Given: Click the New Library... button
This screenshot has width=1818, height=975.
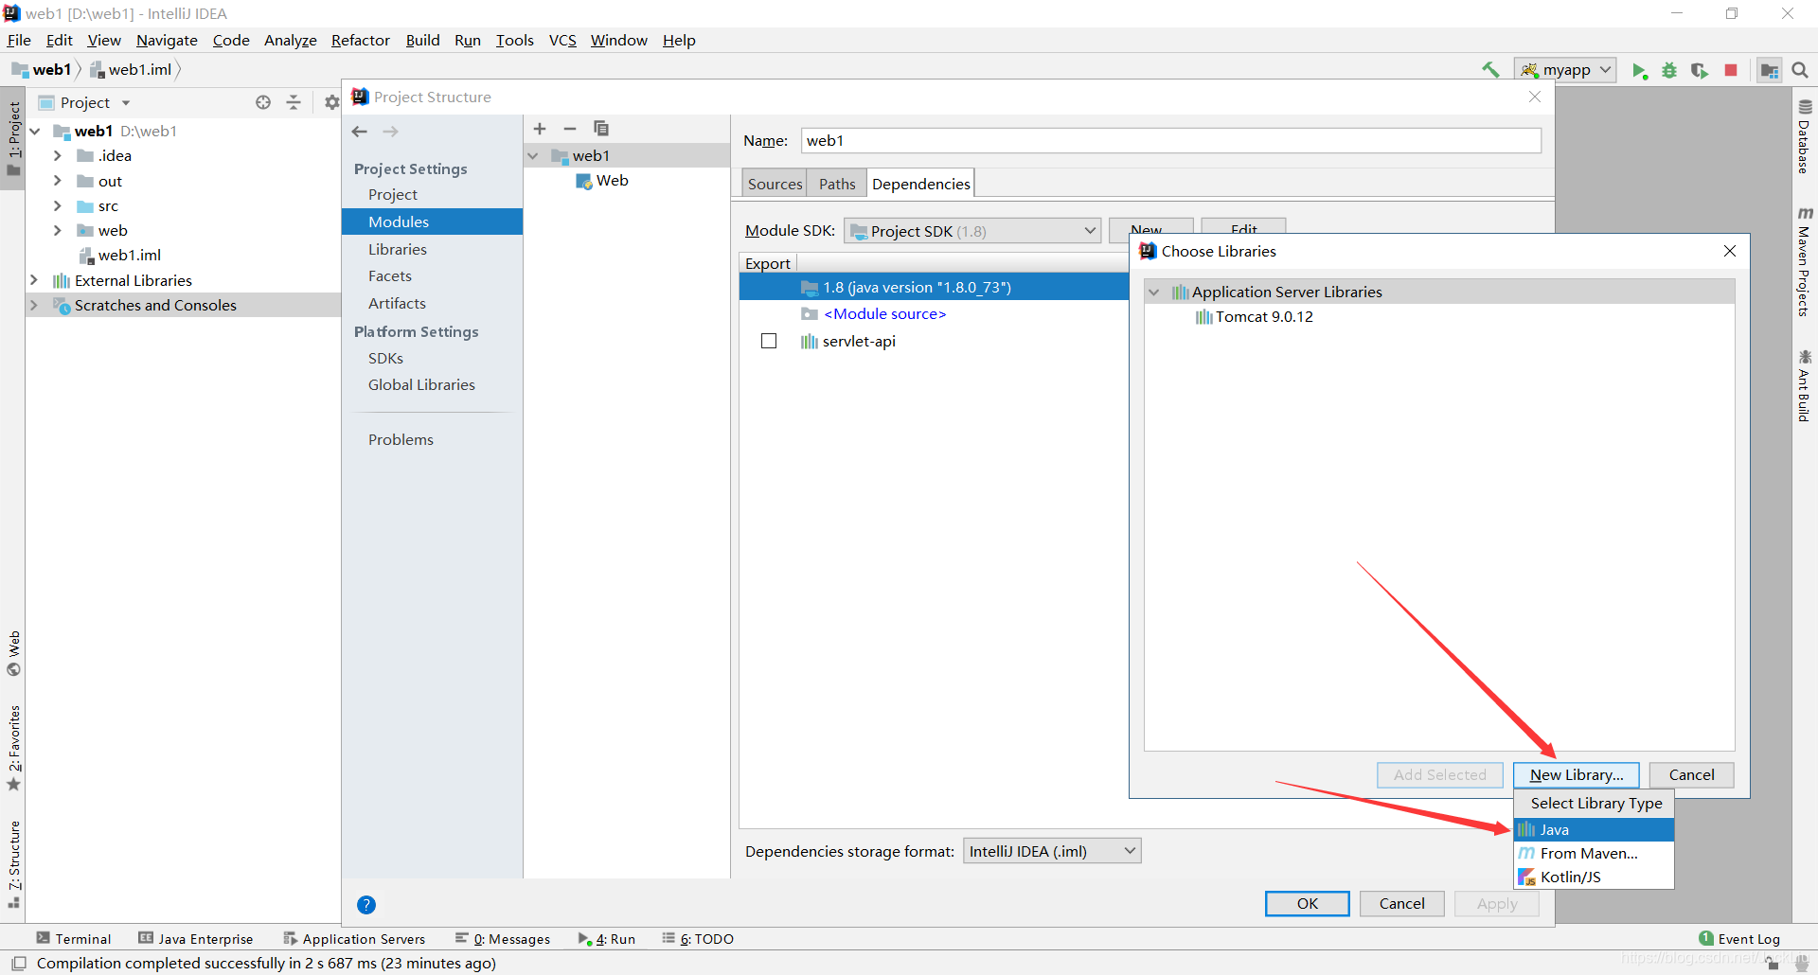Looking at the screenshot, I should coord(1577,774).
